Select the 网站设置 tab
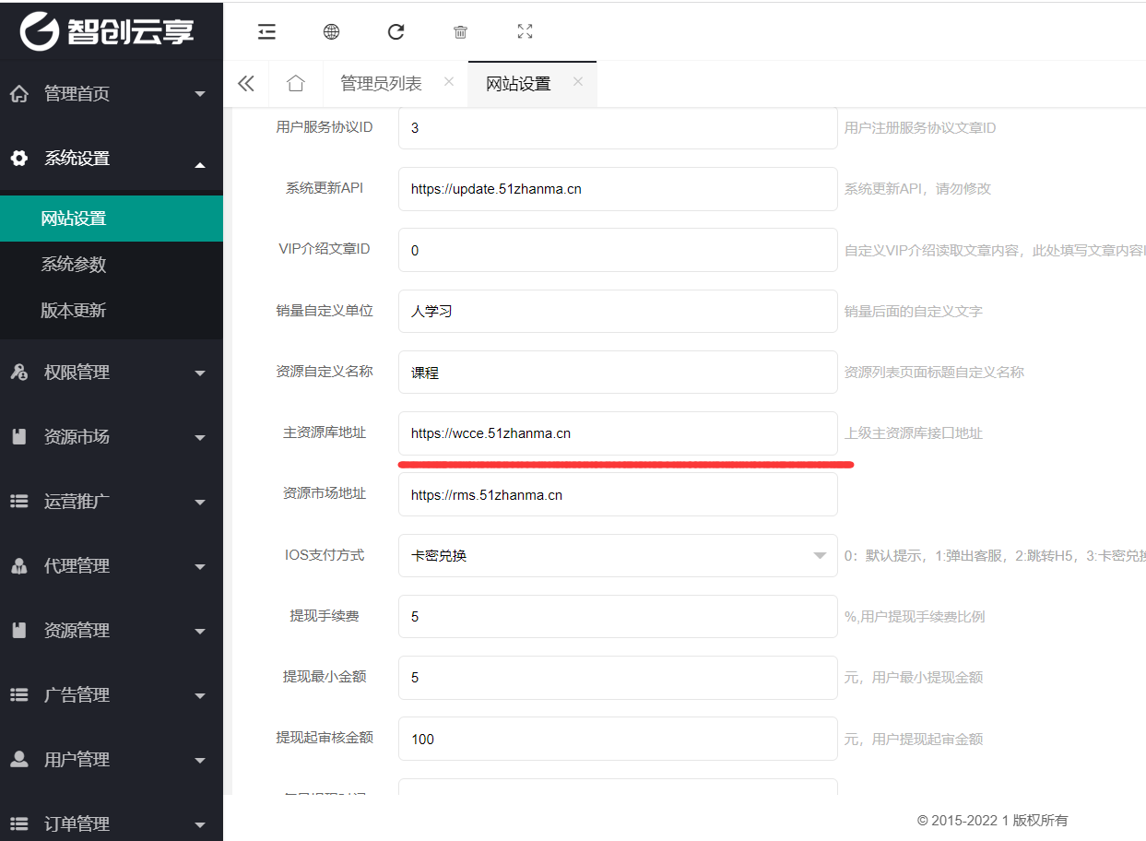Screen dimensions: 1146x841 point(518,84)
